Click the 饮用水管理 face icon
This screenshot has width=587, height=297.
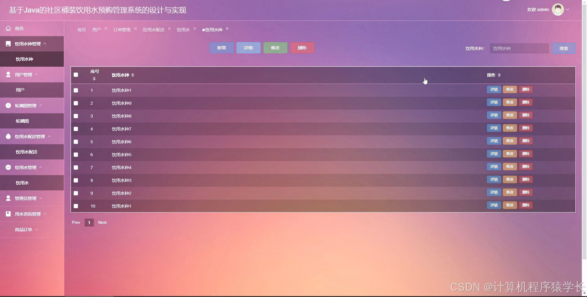click(x=8, y=167)
